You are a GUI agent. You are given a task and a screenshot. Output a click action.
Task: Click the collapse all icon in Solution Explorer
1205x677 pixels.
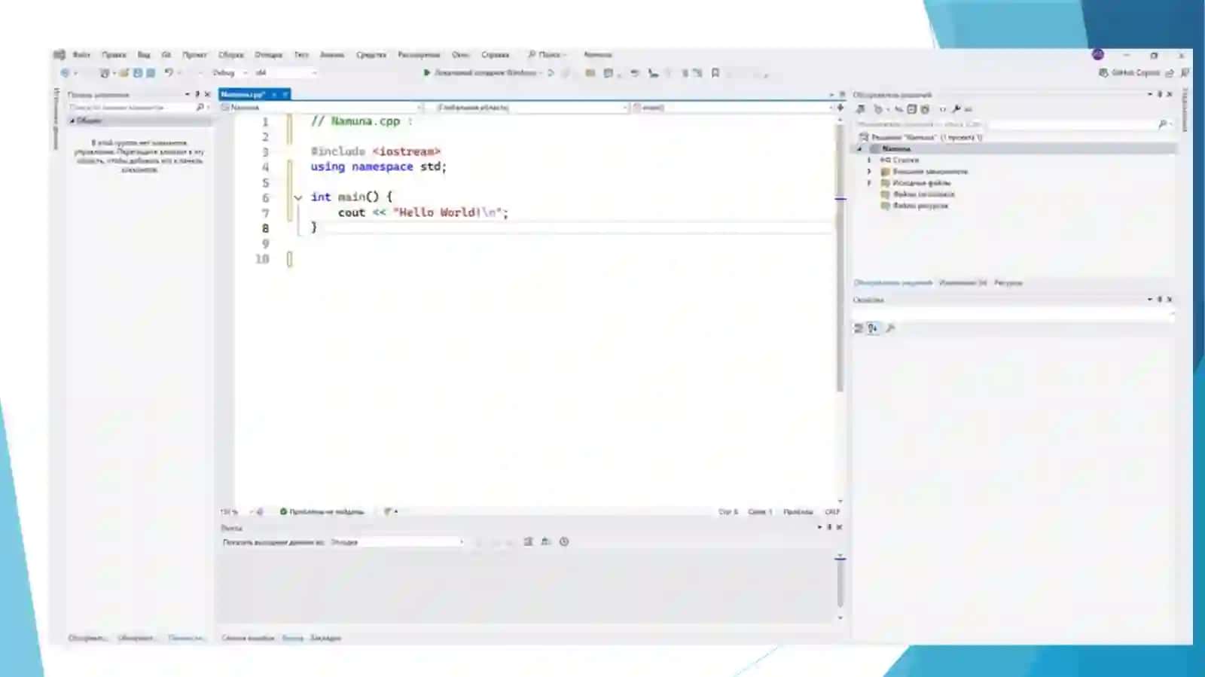tap(912, 109)
